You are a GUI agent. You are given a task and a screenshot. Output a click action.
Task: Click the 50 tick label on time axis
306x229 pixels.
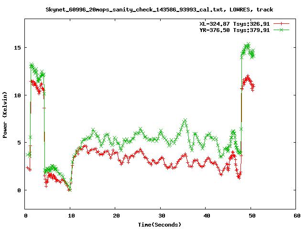pyautogui.click(x=251, y=215)
